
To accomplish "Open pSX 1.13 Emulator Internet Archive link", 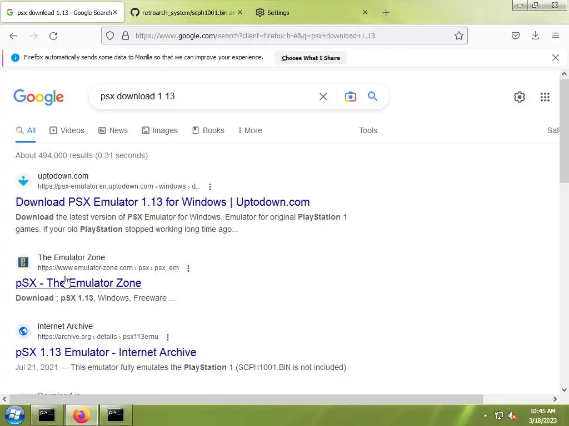I will coord(106,352).
